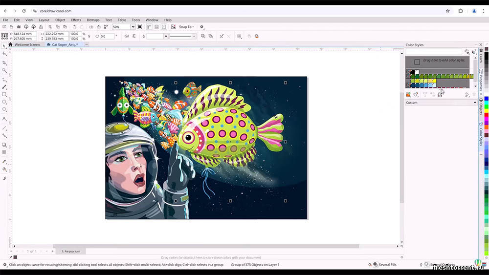
Task: Click the Publish to PDF icon
Action: (106, 27)
